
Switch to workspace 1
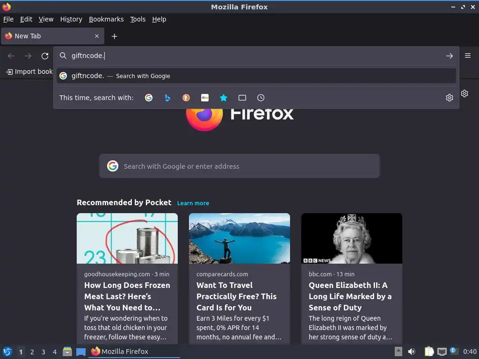click(21, 352)
